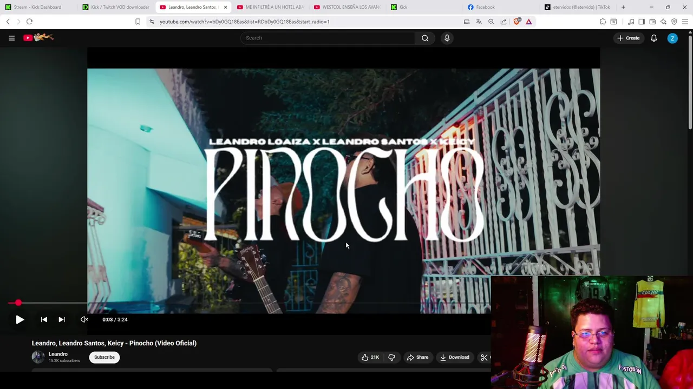Click the video title Pinocho (Video Oficial)
The height and width of the screenshot is (389, 693).
tap(114, 343)
